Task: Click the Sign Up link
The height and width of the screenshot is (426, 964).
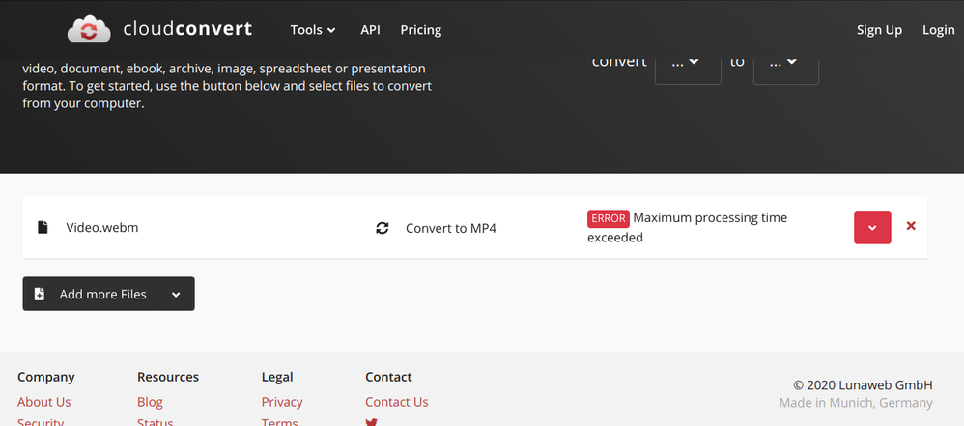Action: 879,30
